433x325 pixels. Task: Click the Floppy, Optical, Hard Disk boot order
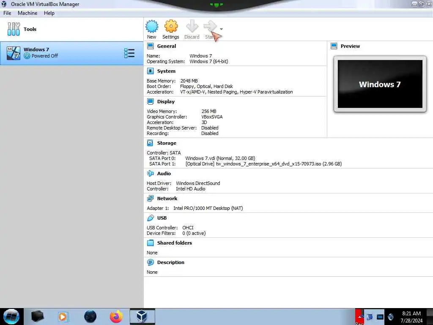[206, 86]
